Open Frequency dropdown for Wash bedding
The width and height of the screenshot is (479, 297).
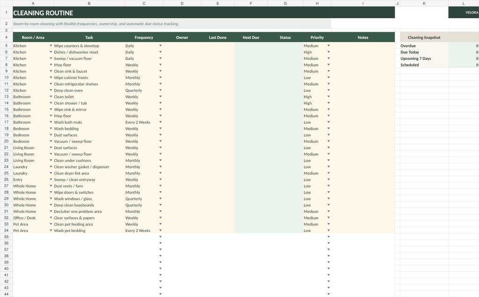[160, 128]
